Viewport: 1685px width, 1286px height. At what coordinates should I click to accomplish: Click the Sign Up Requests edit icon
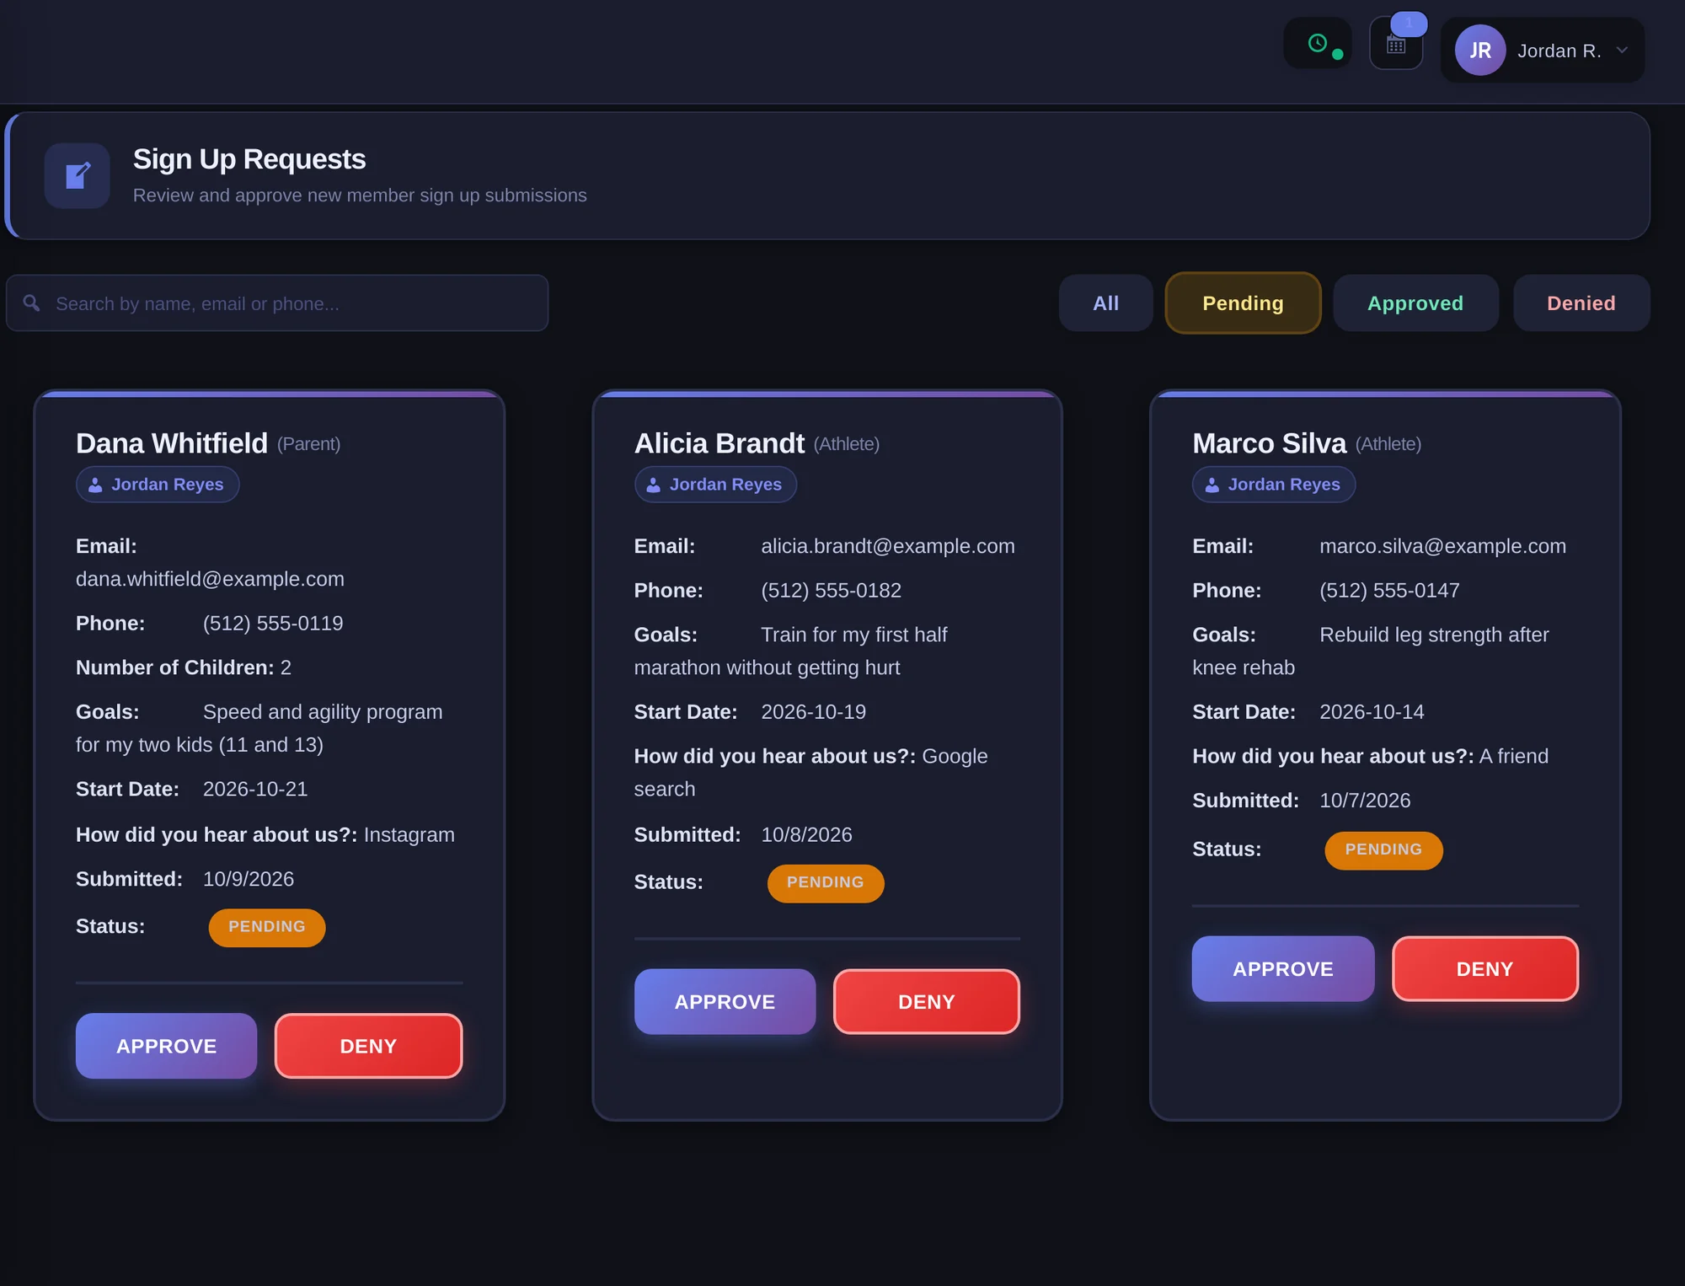click(x=78, y=175)
